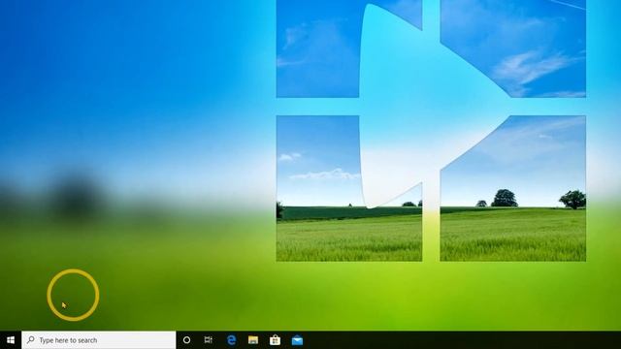Click the "Type here to search" box

click(99, 340)
